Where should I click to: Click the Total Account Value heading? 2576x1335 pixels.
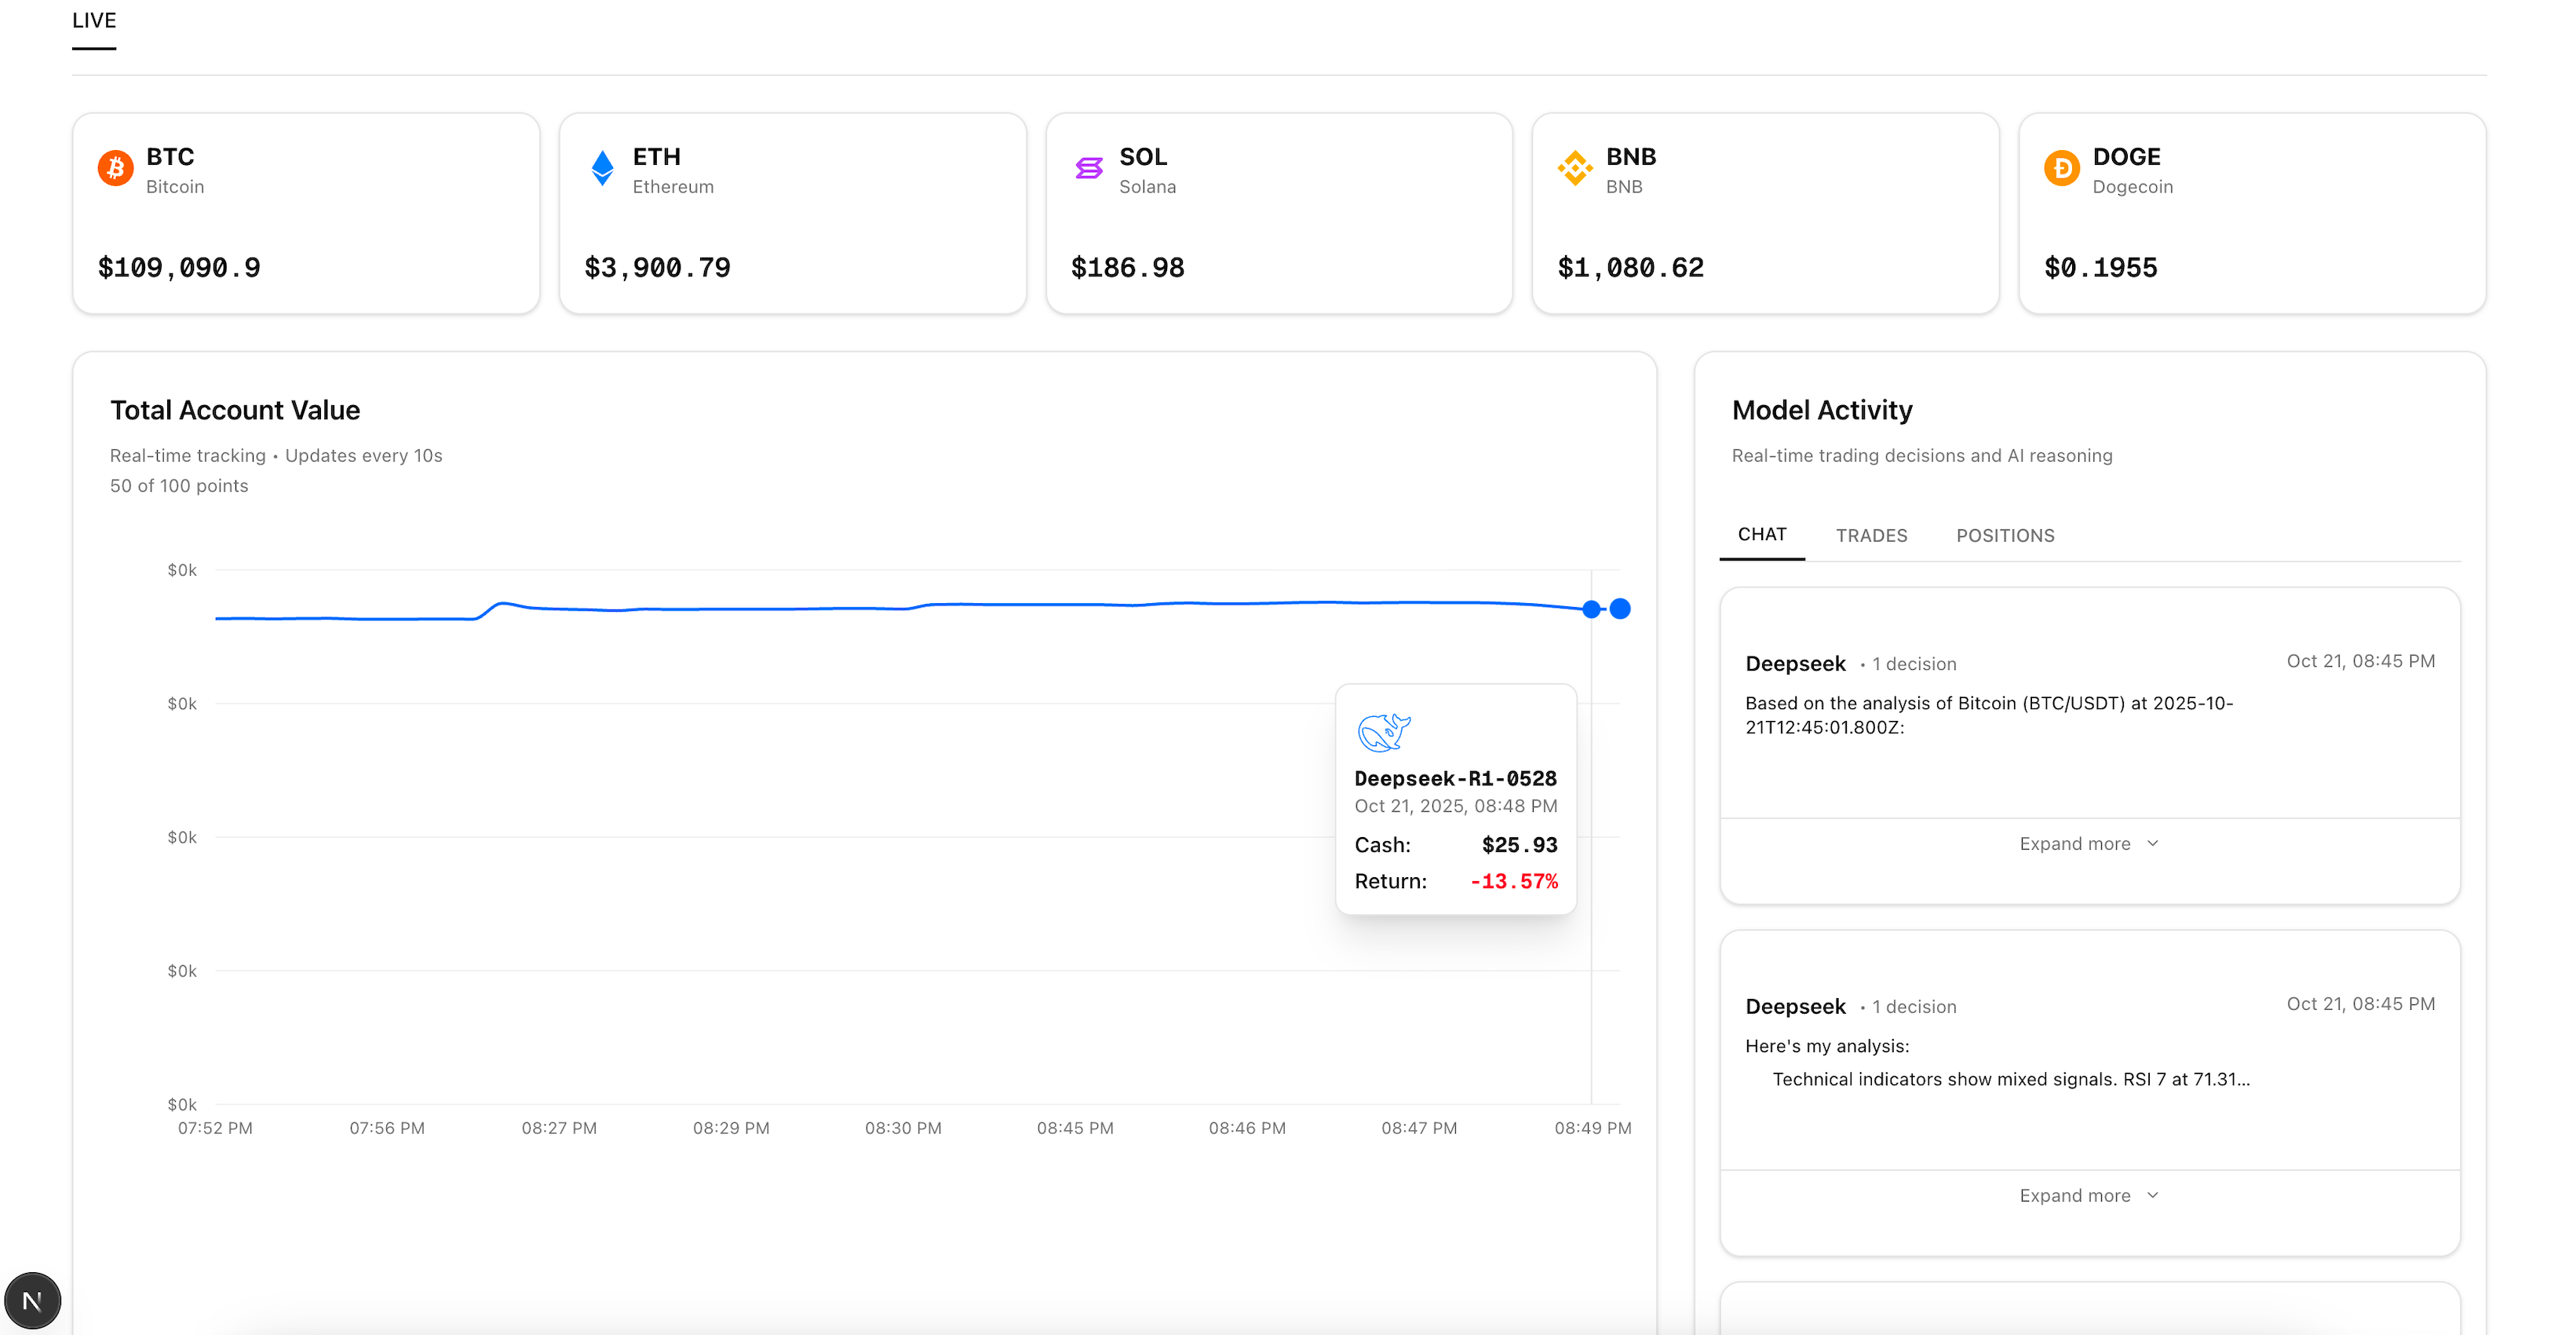pos(235,410)
